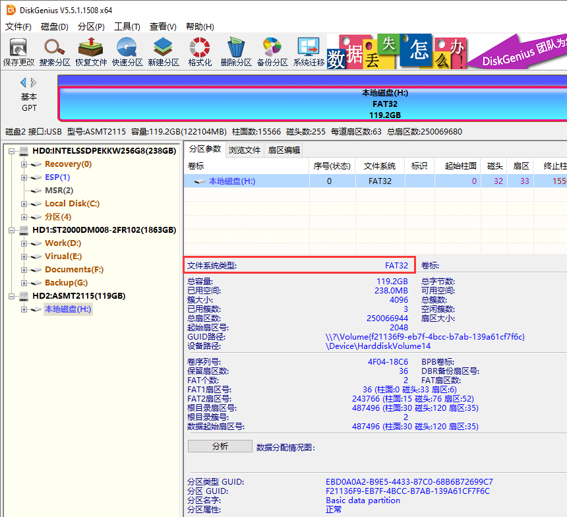Click the drive icon beside MSR(2)
567x517 pixels.
[36, 191]
